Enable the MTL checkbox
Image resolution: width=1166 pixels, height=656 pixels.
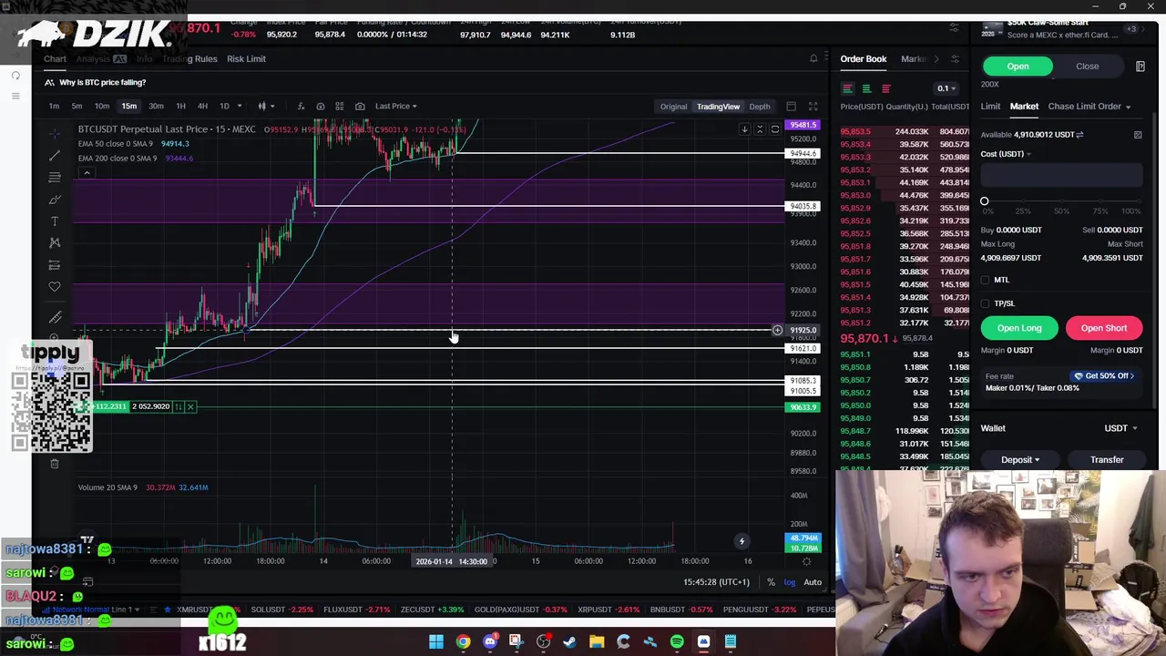[986, 280]
